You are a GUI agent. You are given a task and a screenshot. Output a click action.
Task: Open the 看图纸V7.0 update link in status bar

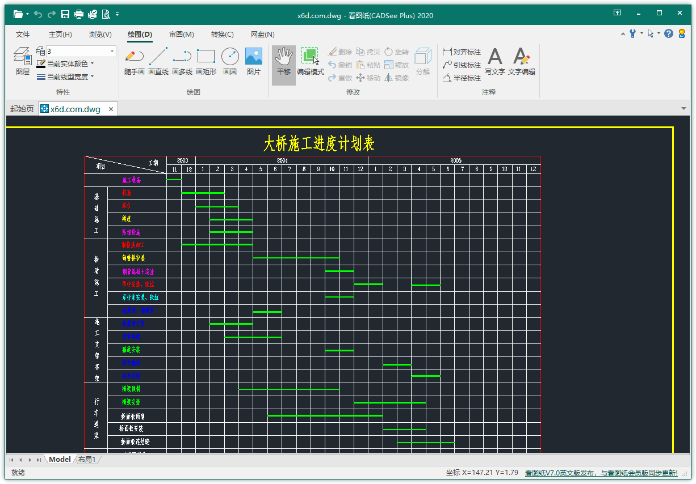click(x=601, y=473)
